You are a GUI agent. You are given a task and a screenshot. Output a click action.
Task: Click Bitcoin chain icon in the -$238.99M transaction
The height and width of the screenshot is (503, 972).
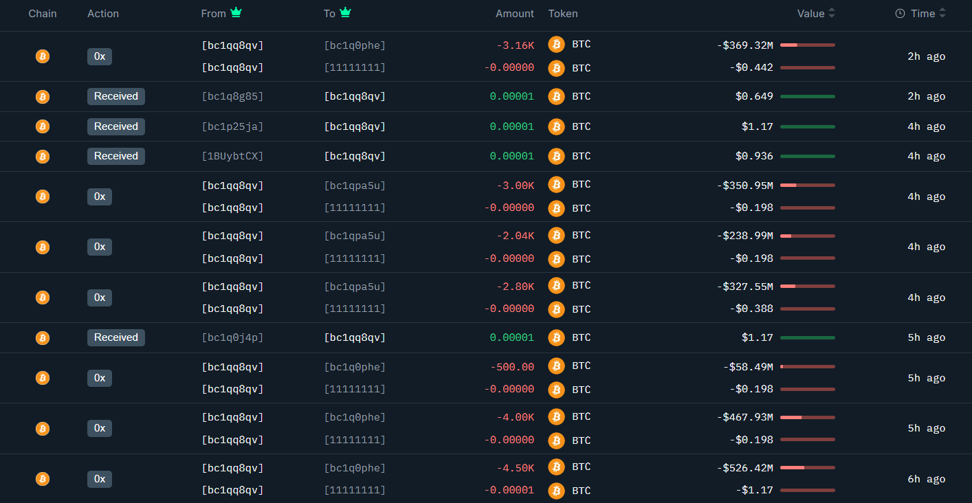coord(43,247)
